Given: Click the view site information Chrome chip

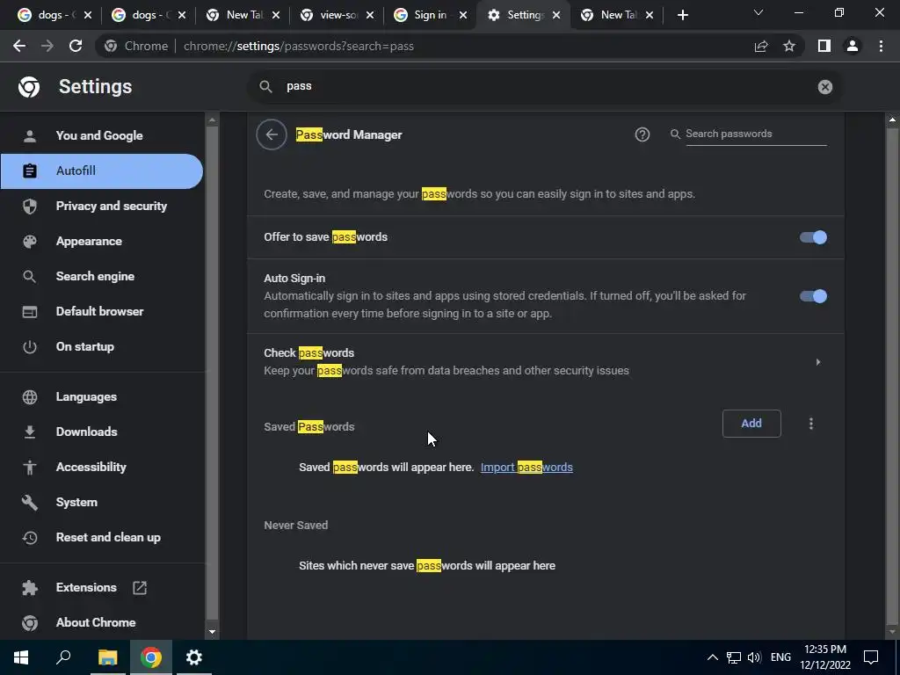Looking at the screenshot, I should pyautogui.click(x=136, y=46).
